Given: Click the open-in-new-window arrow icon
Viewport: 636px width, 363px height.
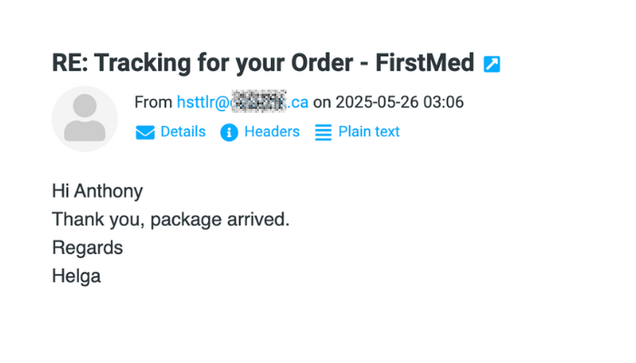Looking at the screenshot, I should tap(492, 64).
